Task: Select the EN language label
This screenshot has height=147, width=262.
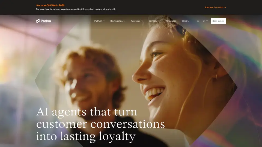Action: 204,21
